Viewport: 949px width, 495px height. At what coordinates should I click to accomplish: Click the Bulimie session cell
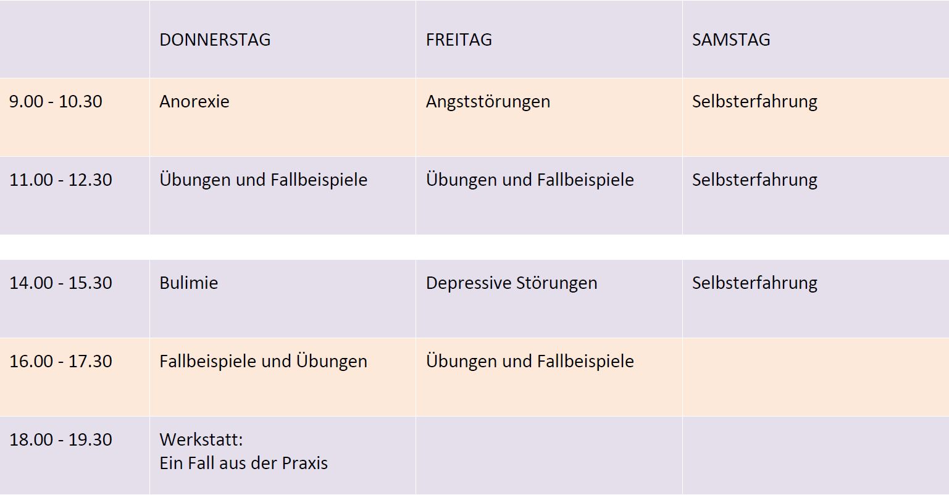coord(189,283)
